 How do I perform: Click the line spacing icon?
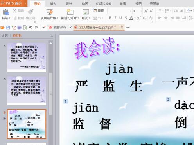point(191,18)
